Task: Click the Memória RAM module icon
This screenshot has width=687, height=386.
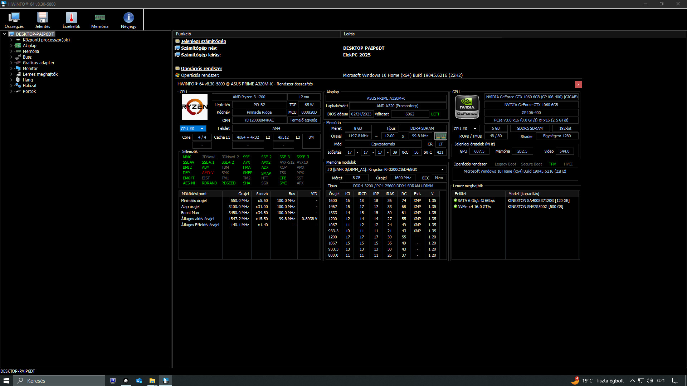Action: click(x=100, y=20)
